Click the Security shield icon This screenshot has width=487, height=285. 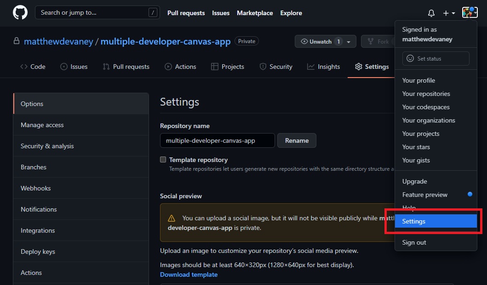(262, 67)
